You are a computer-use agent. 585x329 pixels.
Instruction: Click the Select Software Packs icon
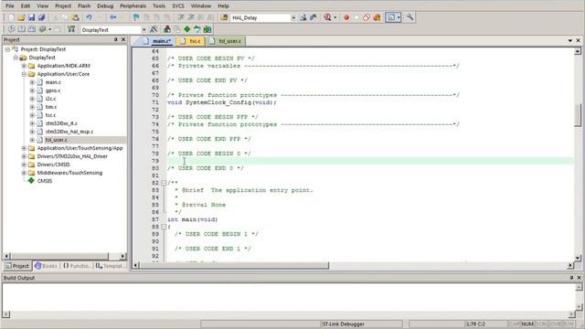[x=197, y=29]
